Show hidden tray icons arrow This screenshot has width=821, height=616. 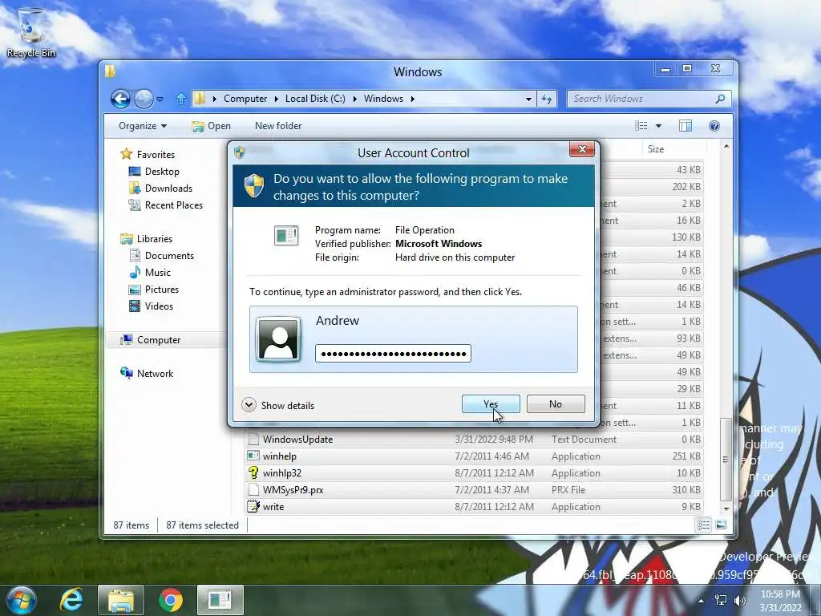pyautogui.click(x=701, y=600)
